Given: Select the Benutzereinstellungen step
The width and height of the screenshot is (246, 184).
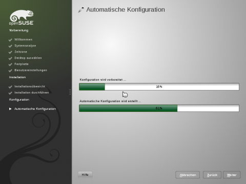Looking at the screenshot, I should click(31, 70).
